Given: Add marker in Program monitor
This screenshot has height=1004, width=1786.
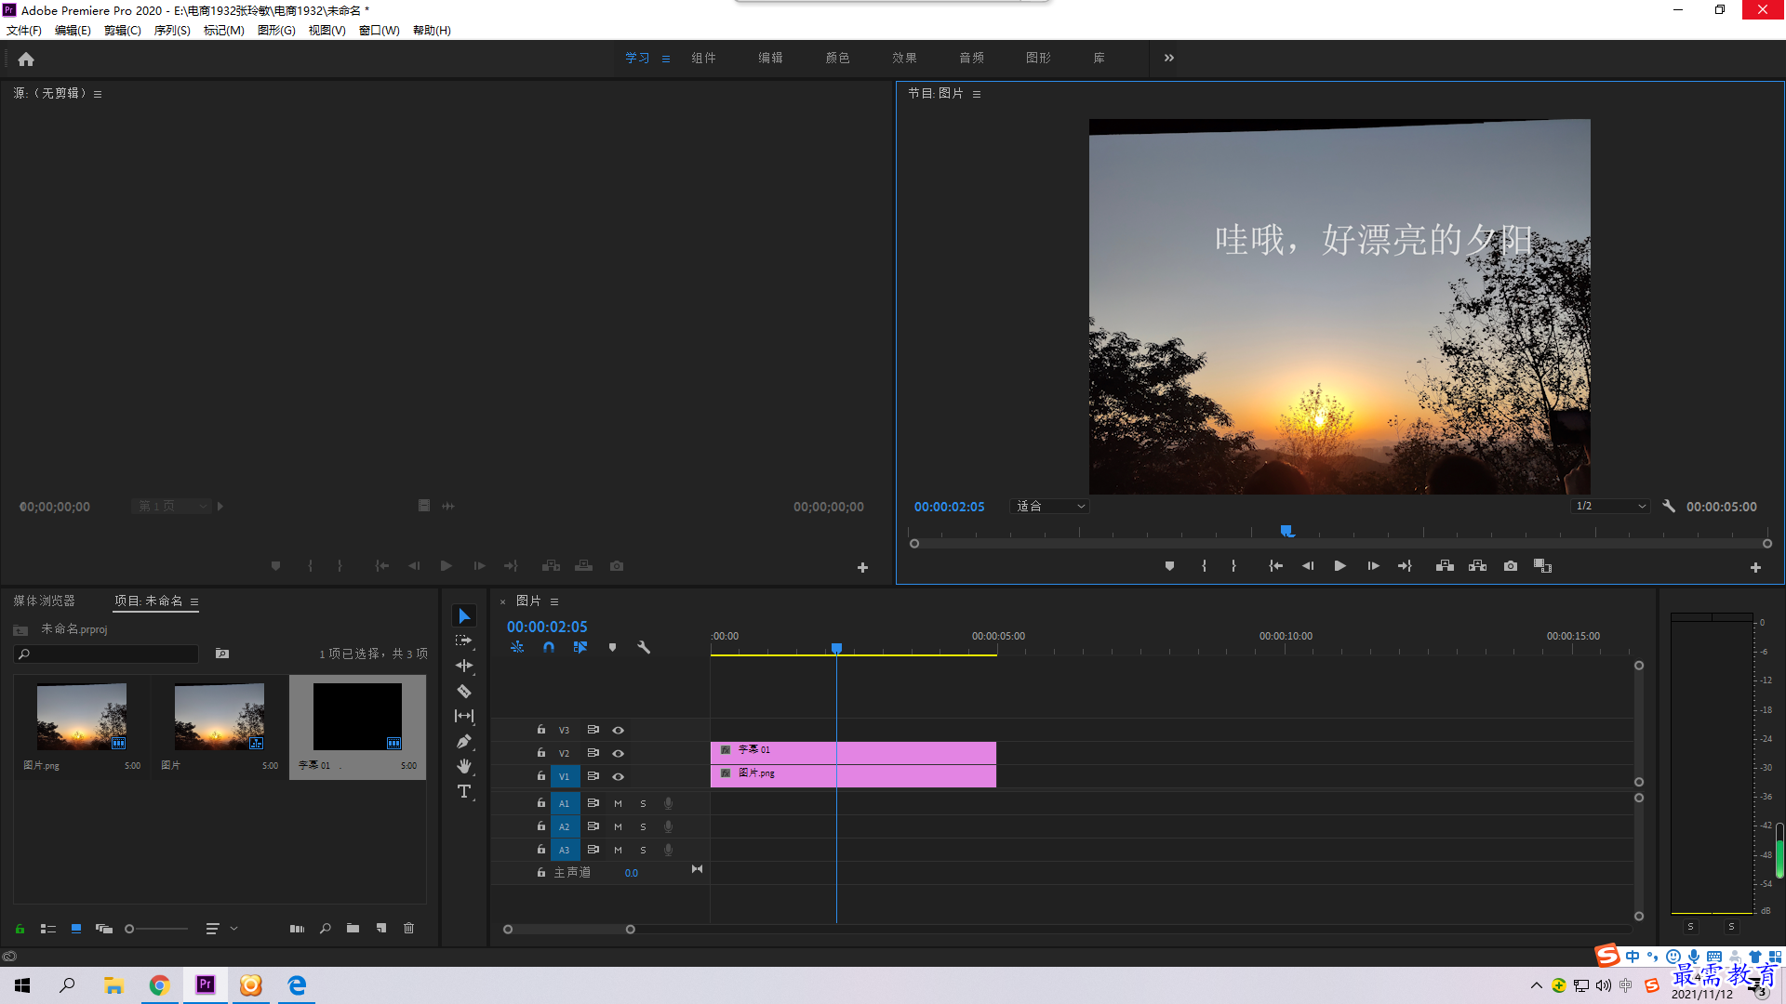Looking at the screenshot, I should (1169, 566).
